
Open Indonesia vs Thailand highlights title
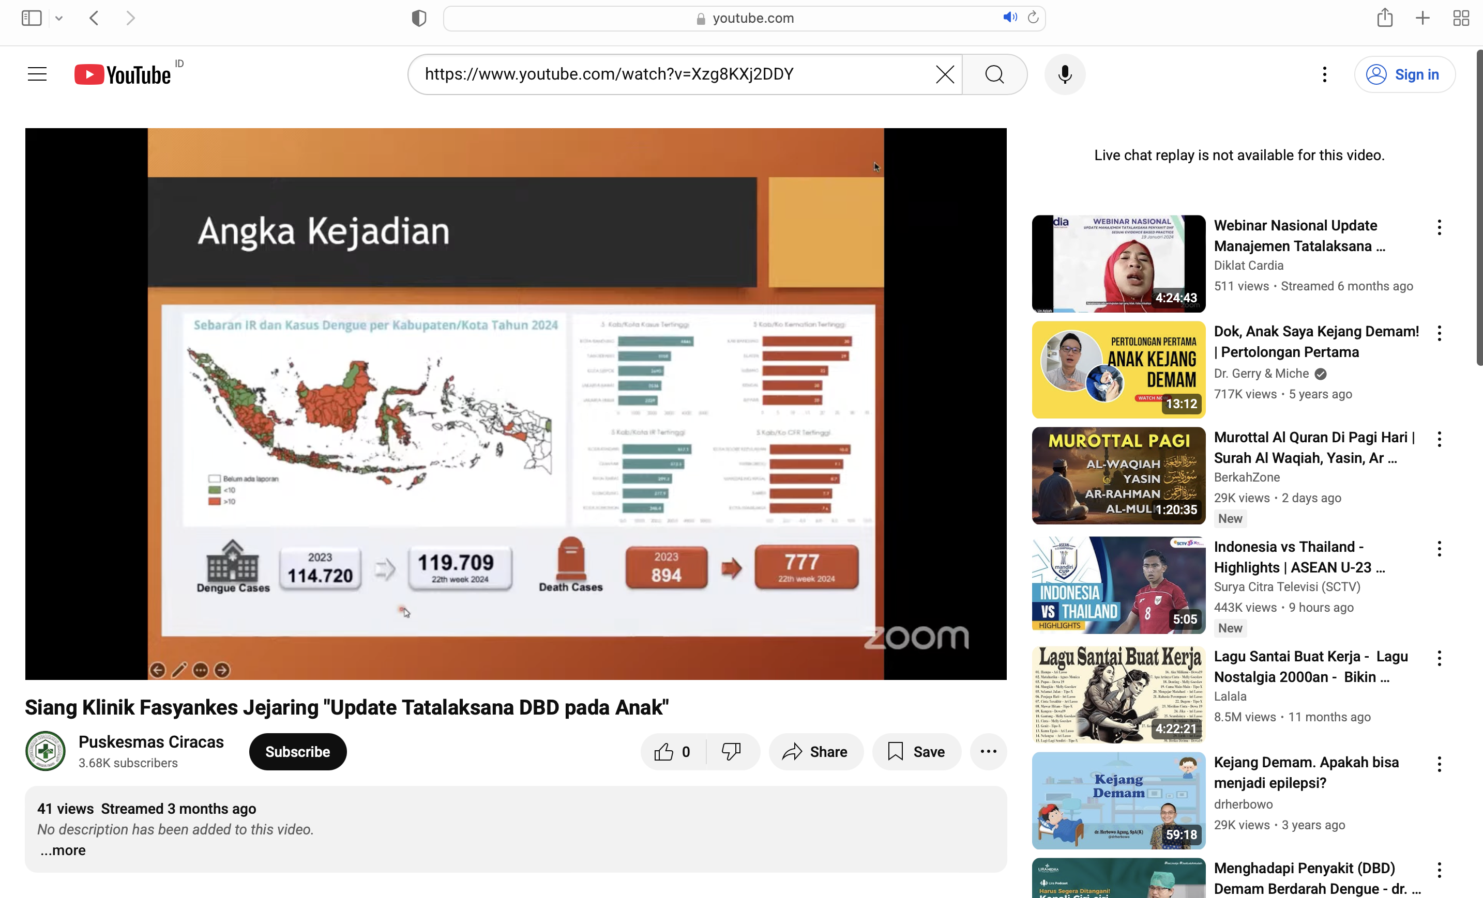pyautogui.click(x=1299, y=557)
